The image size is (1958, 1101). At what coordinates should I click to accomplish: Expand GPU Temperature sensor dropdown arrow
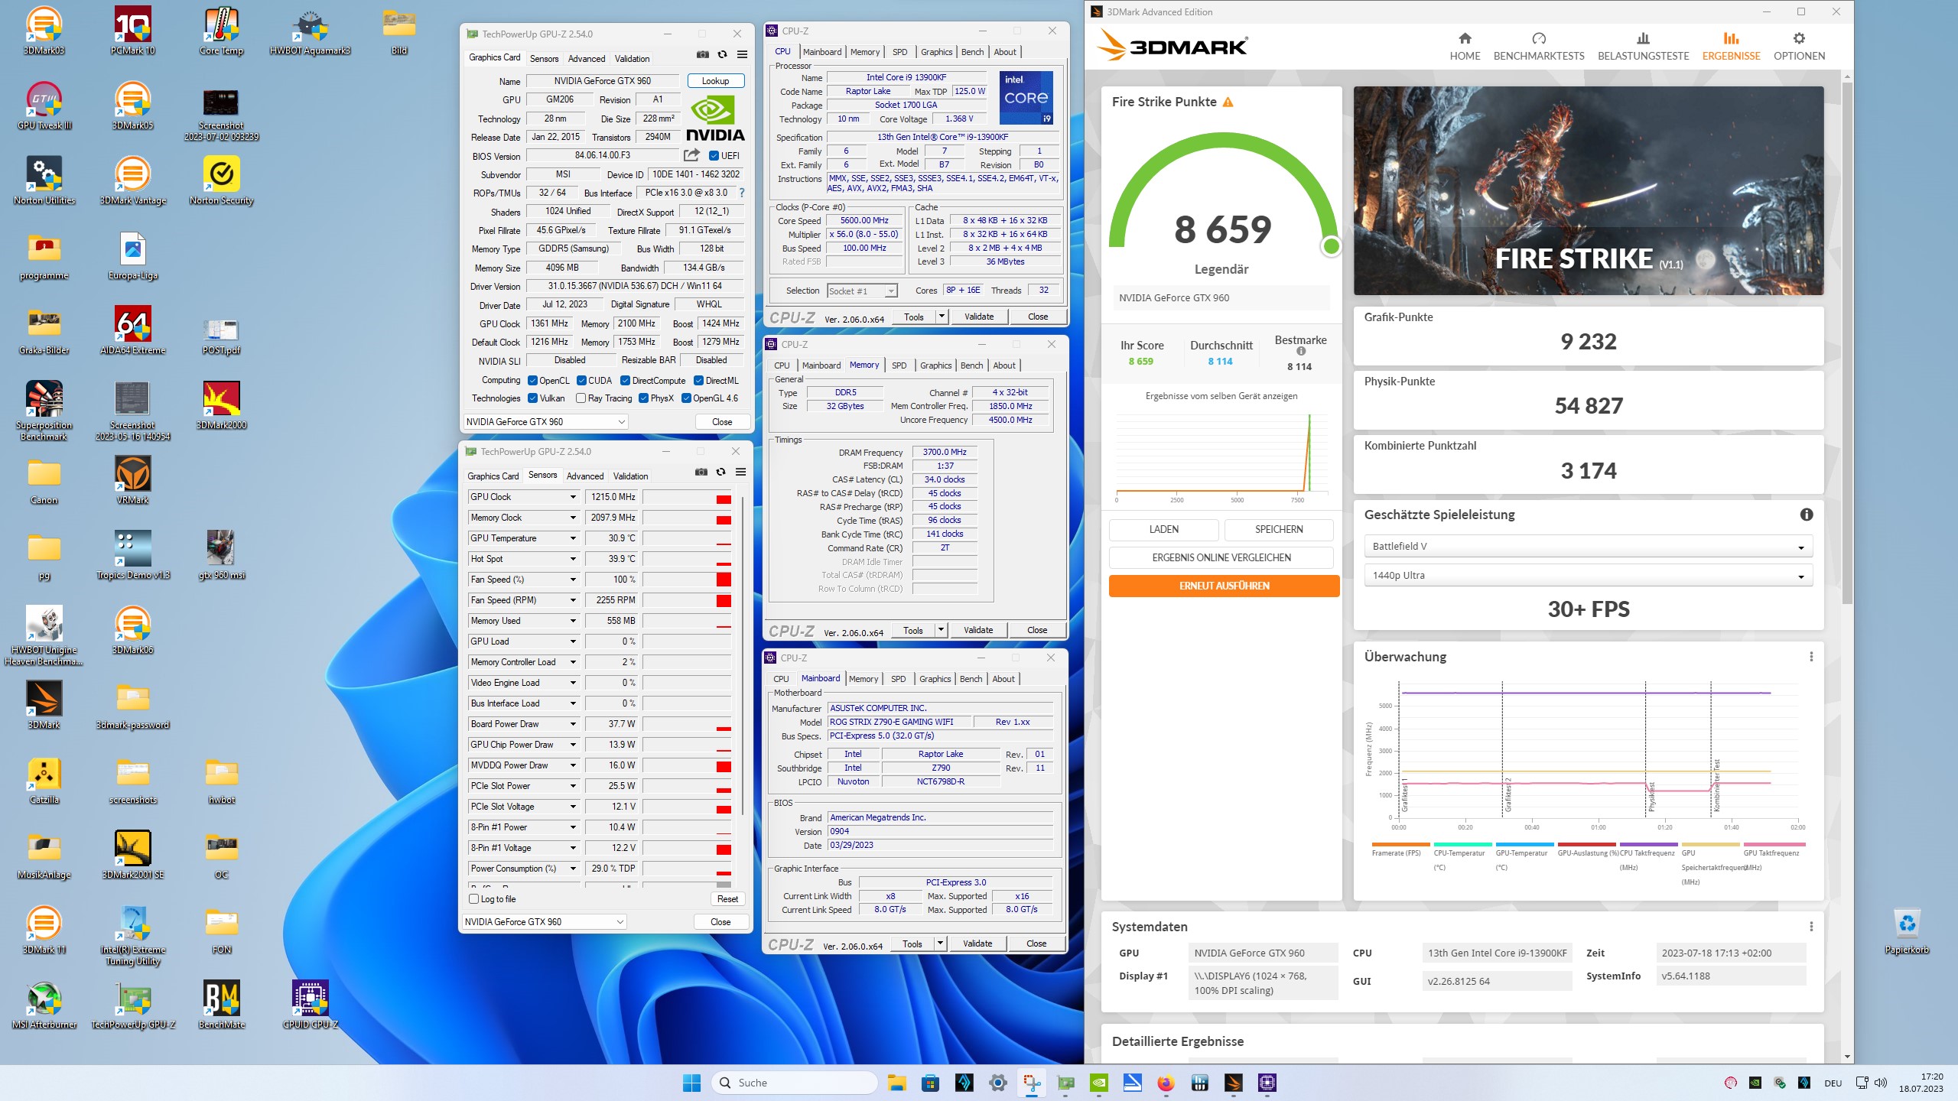(572, 538)
